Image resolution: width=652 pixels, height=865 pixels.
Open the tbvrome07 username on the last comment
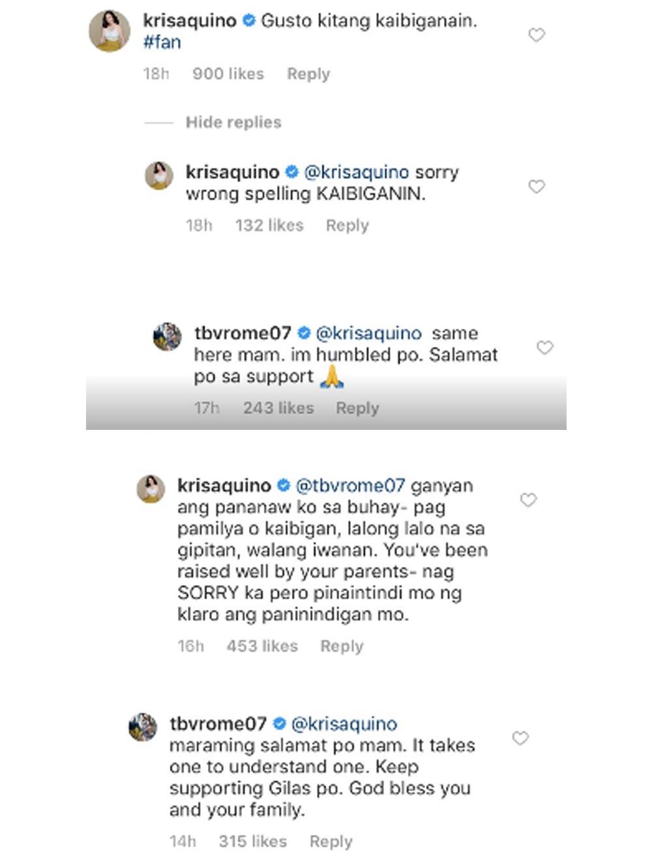click(x=218, y=723)
